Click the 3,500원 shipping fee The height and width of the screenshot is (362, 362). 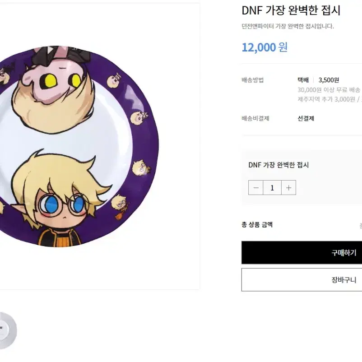point(329,80)
